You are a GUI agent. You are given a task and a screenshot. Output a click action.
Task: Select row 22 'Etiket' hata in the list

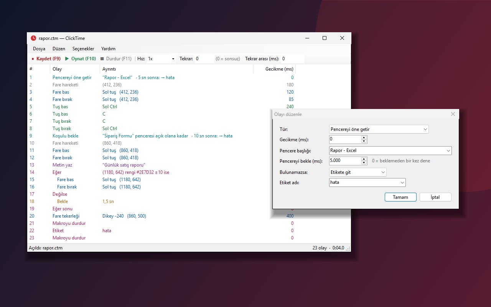[x=161, y=231]
